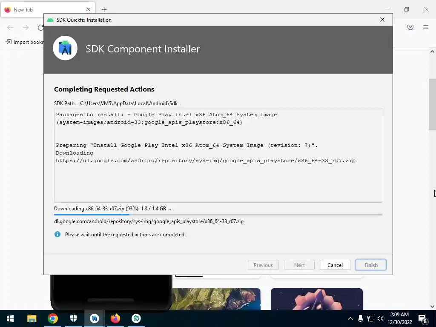Cancel the SDK component installation

pyautogui.click(x=335, y=265)
